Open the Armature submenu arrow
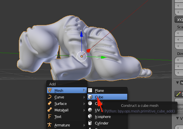Screen dimensions: 183x129 pyautogui.click(x=84, y=125)
